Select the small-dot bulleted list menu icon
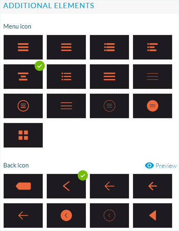The image size is (179, 231). (66, 77)
